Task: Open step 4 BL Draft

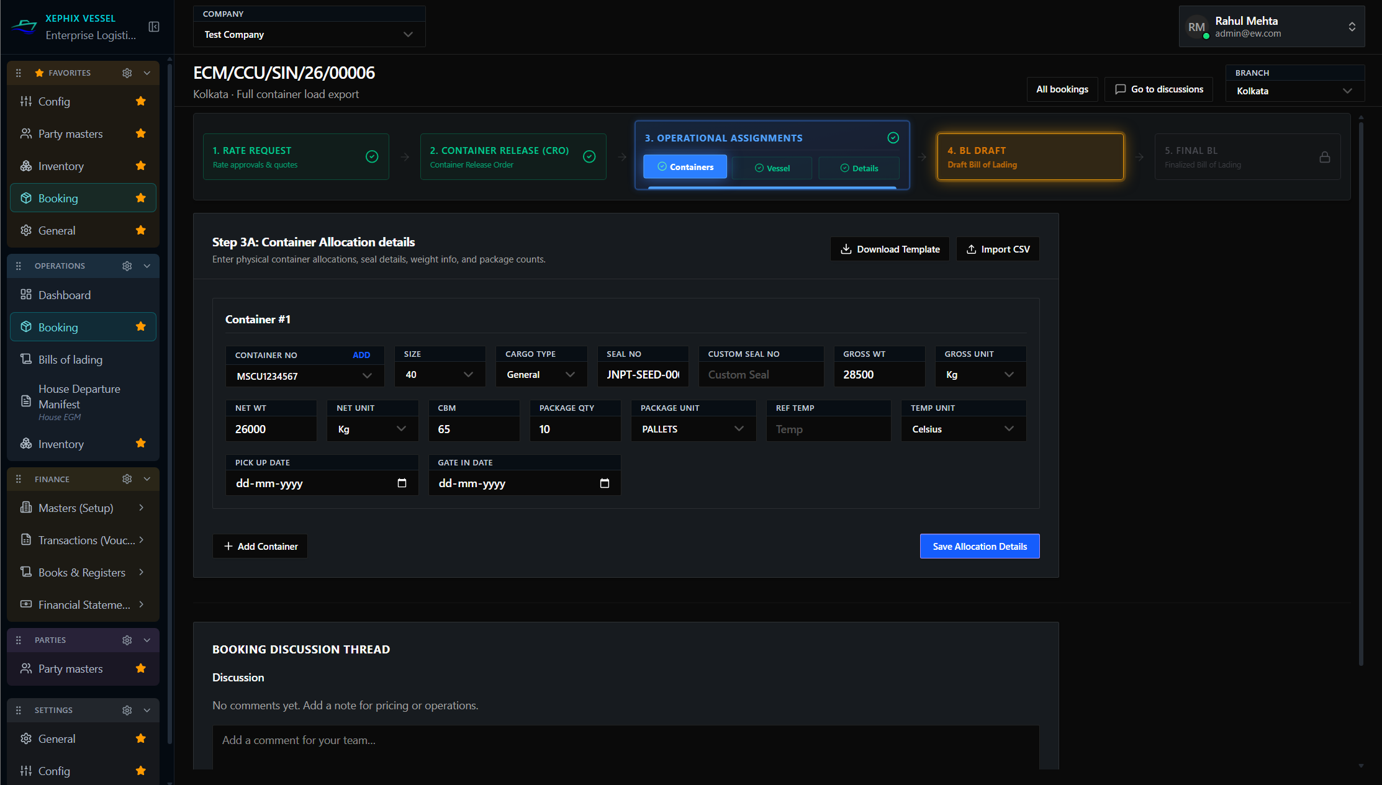Action: click(x=1031, y=157)
